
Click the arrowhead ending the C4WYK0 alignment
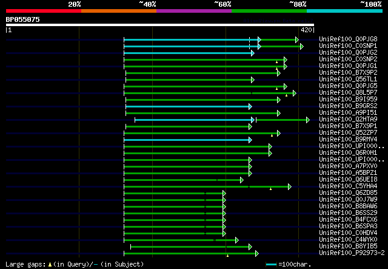point(237,240)
